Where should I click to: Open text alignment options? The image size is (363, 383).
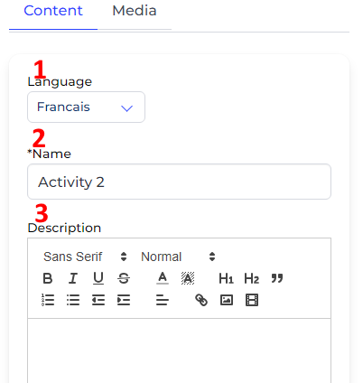(163, 300)
